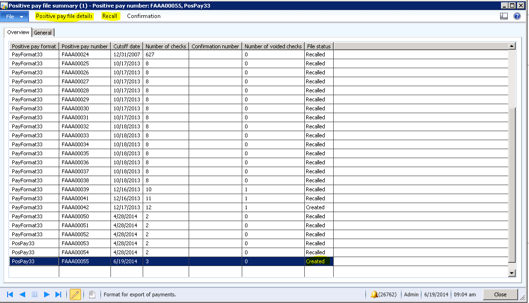Go to the next record
529x303 pixels.
pyautogui.click(x=46, y=294)
